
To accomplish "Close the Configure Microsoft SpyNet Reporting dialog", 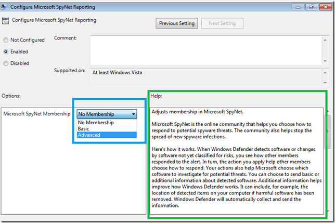I will [325, 7].
